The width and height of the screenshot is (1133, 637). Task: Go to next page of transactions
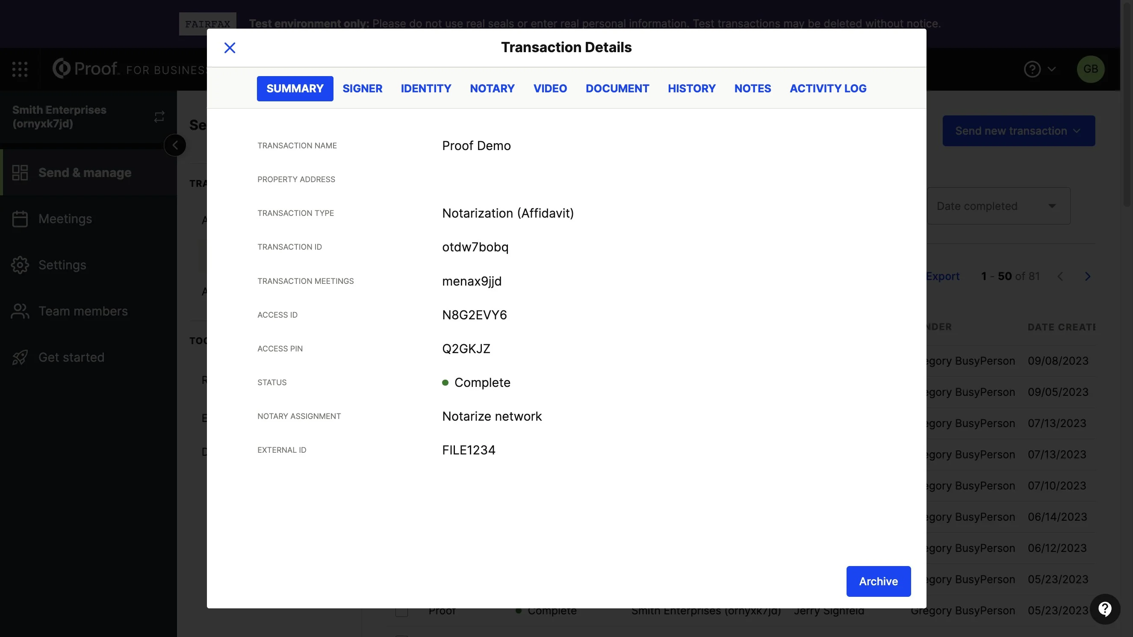tap(1088, 276)
